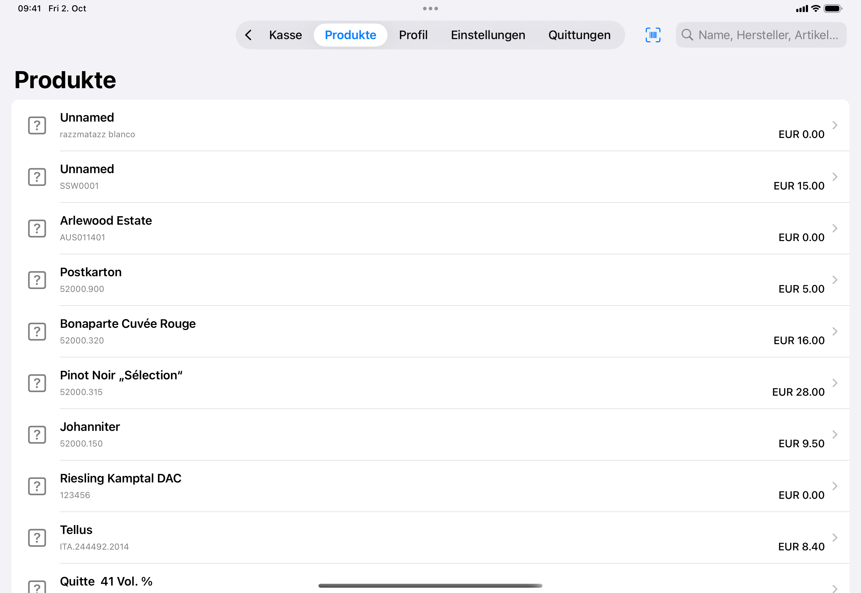Tap article number 52000.900
Image resolution: width=861 pixels, height=593 pixels.
click(x=82, y=289)
